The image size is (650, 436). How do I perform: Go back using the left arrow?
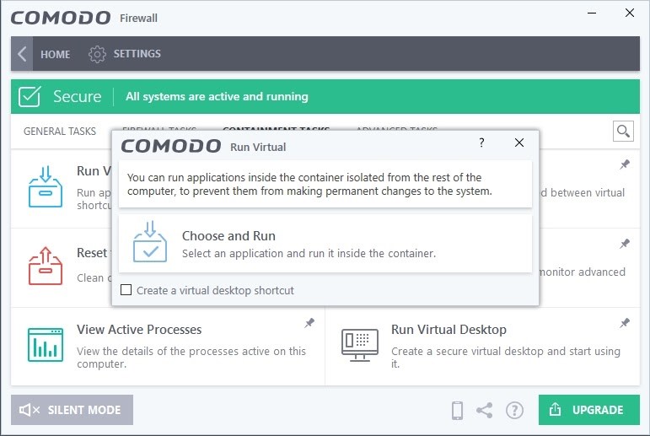[x=22, y=53]
